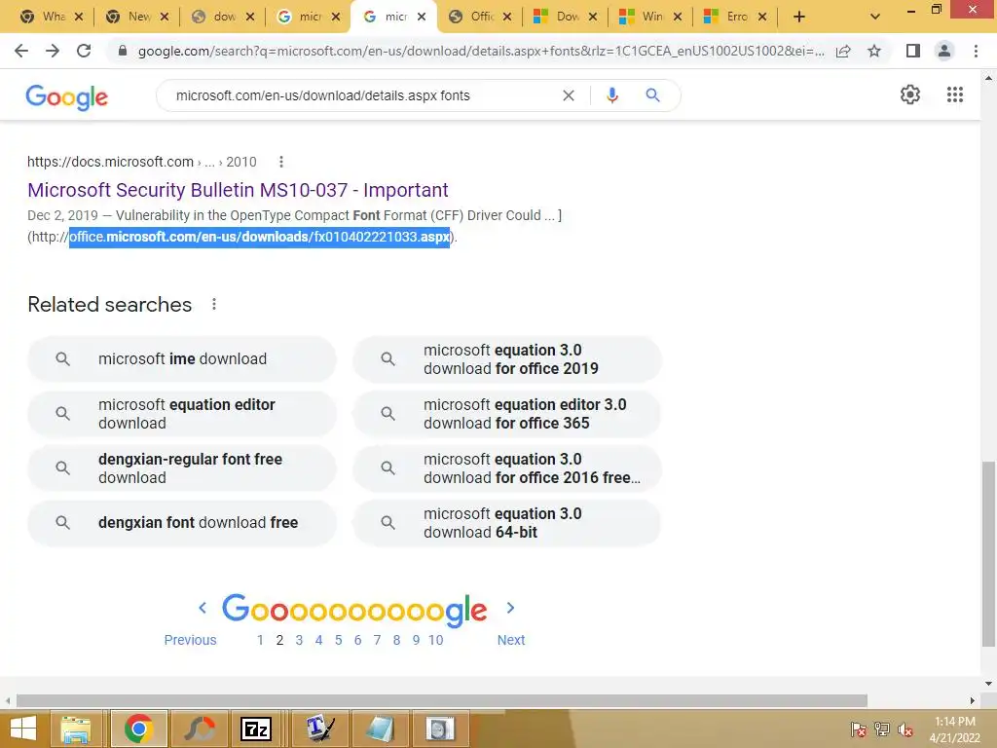Switch to the 'New' tab
The height and width of the screenshot is (748, 997).
click(x=138, y=17)
